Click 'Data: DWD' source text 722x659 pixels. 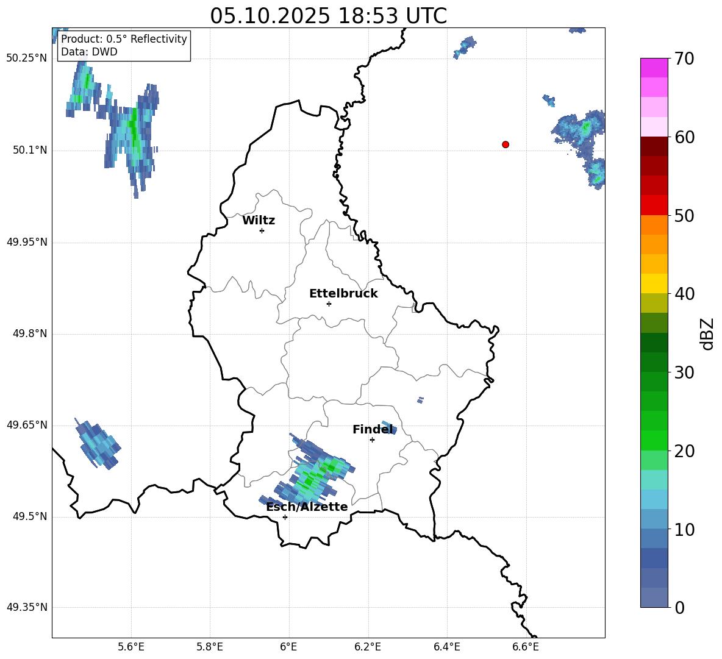point(89,52)
